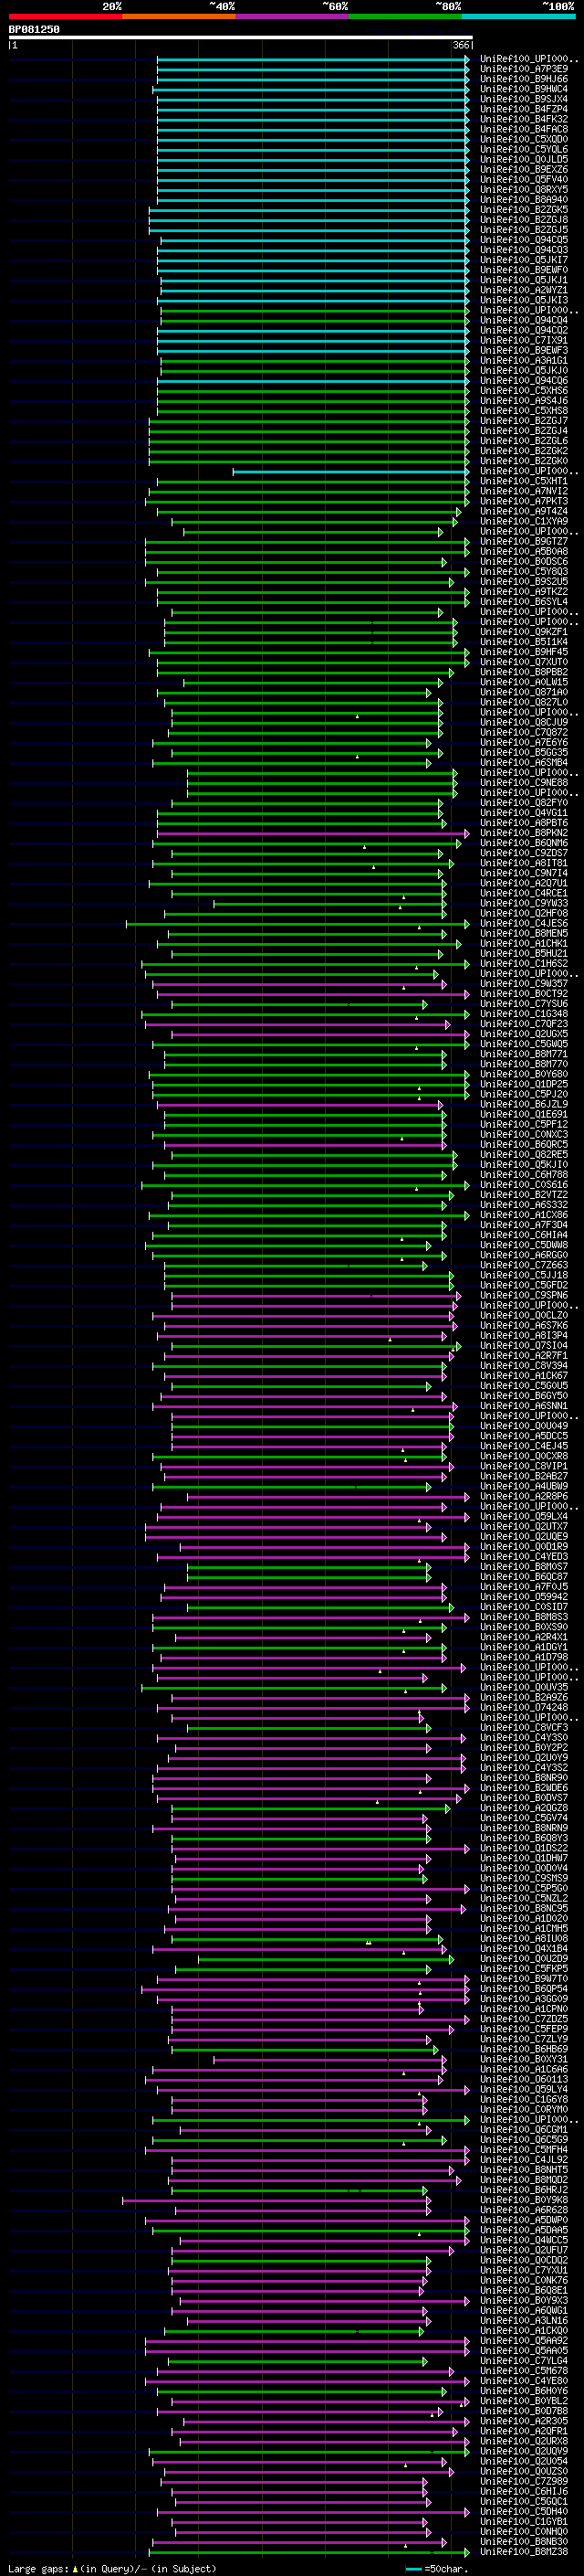Select label UniRef100_C5XQD0
The width and height of the screenshot is (584, 2576).
click(523, 139)
